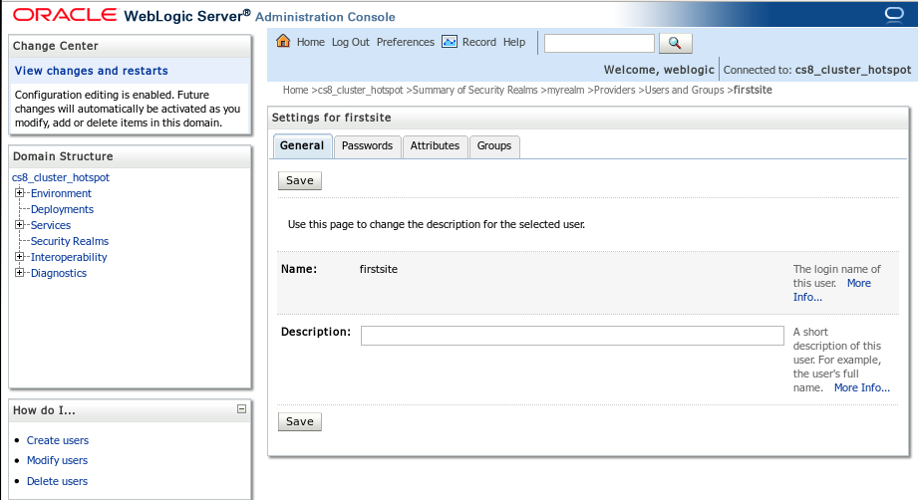Open the Delete users help link
The image size is (918, 500).
coord(57,481)
